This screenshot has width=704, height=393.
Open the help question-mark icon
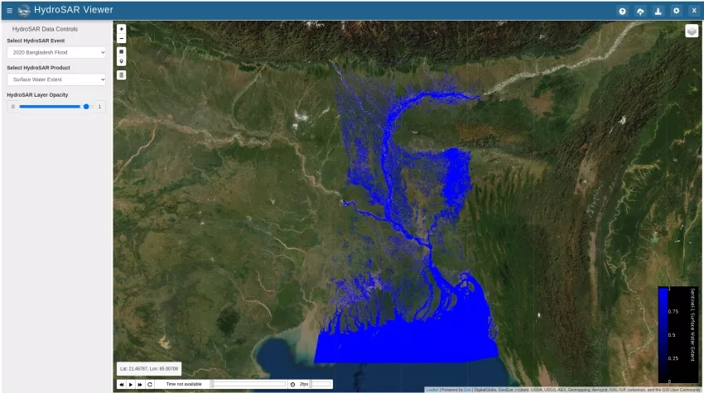[622, 11]
